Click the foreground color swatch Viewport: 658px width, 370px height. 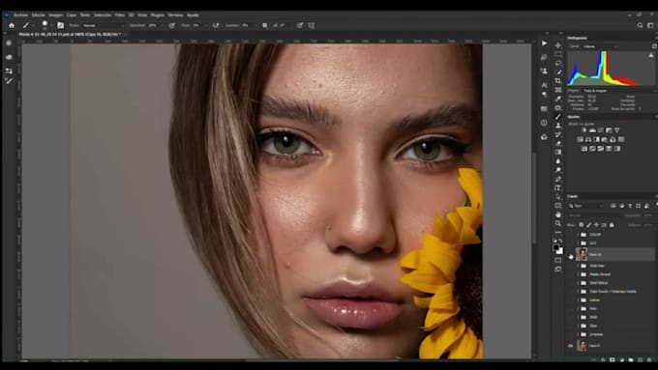tap(556, 248)
